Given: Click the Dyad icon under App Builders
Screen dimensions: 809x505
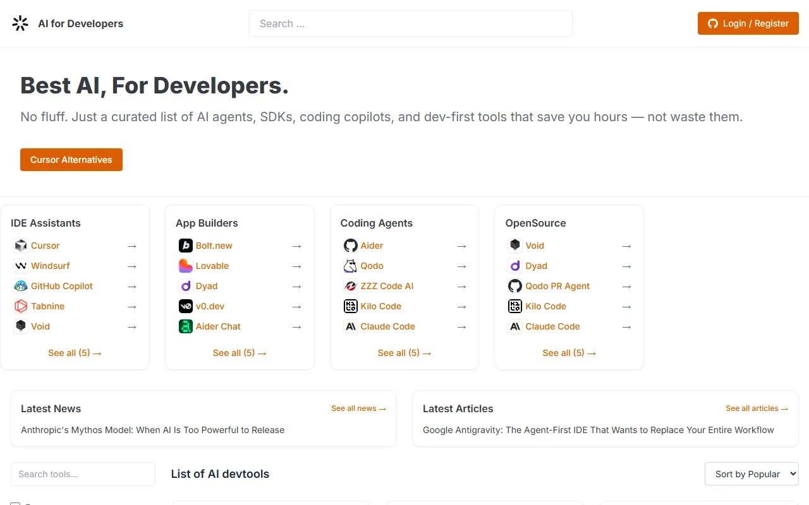Looking at the screenshot, I should pyautogui.click(x=186, y=286).
